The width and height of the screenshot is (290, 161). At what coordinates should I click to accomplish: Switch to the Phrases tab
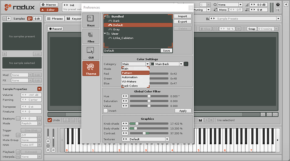click(55, 18)
